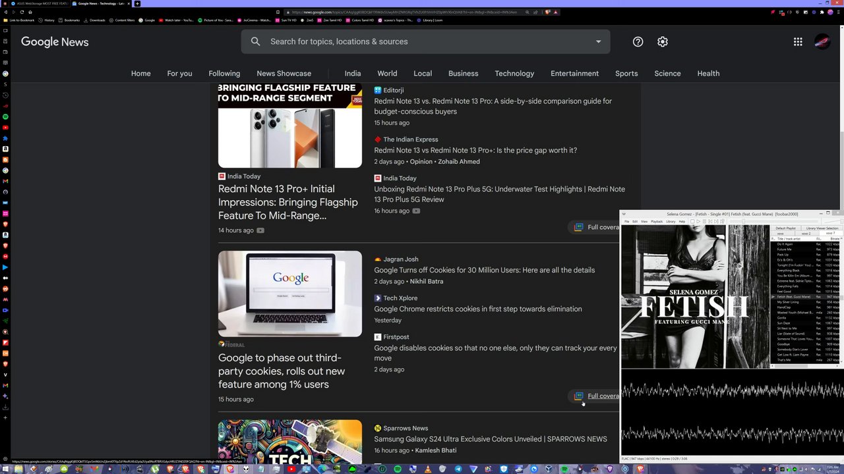The image size is (844, 474).
Task: Click Google laptop article thumbnail
Action: point(290,294)
